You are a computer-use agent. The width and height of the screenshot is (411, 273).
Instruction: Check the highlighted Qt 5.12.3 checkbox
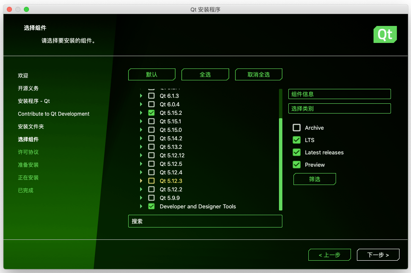tap(151, 181)
